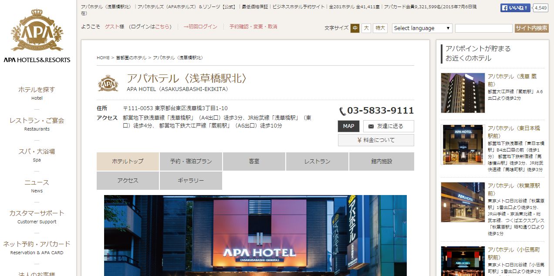
Task: Open 予約確認・変更・取消 link
Action: click(253, 27)
